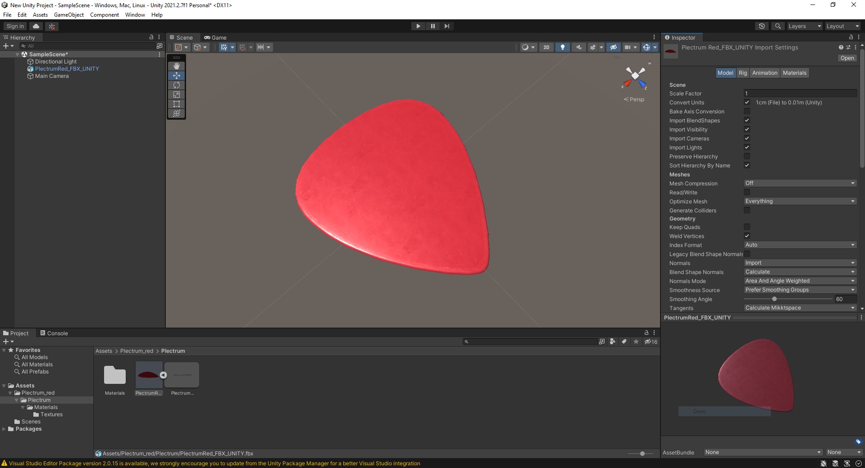
Task: Select the Move tool in Scene
Action: coord(177,76)
